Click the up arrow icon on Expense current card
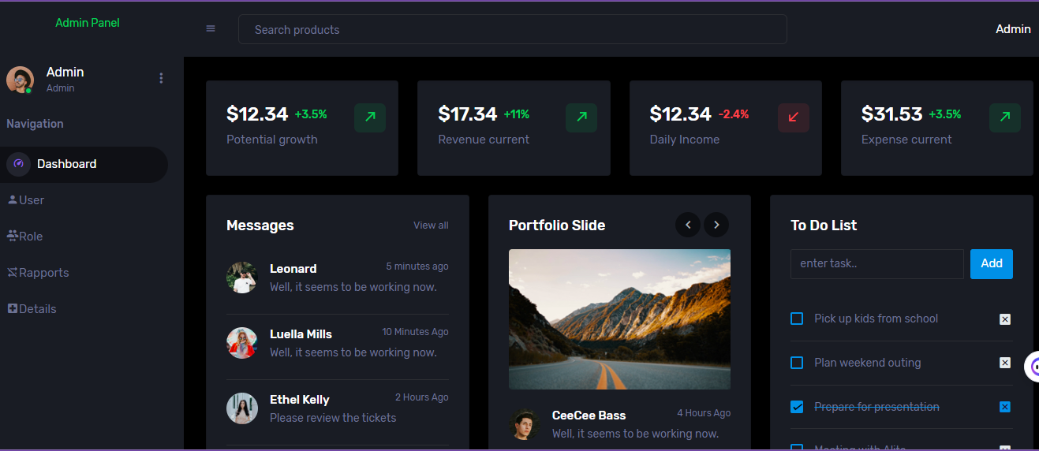The width and height of the screenshot is (1039, 451). [x=1005, y=117]
